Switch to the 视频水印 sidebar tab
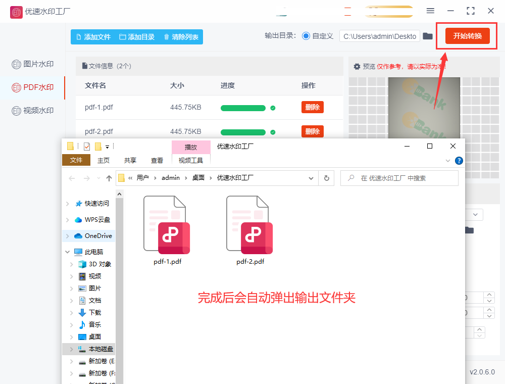The image size is (505, 384). click(x=32, y=111)
